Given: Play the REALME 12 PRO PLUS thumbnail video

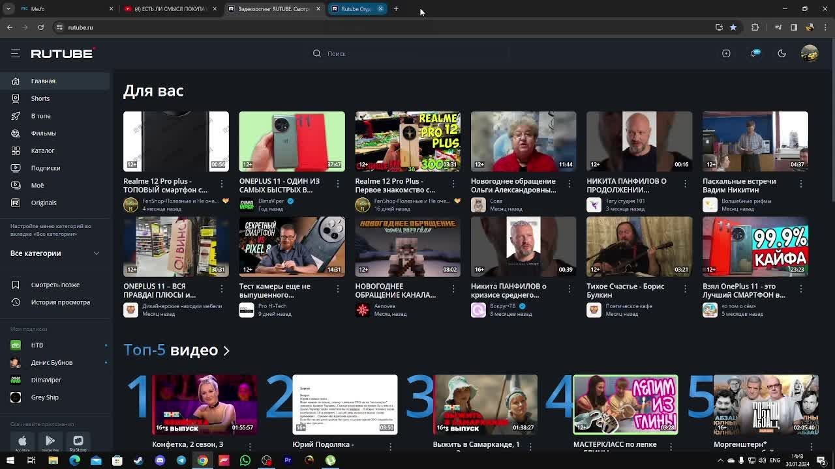Looking at the screenshot, I should tap(408, 141).
